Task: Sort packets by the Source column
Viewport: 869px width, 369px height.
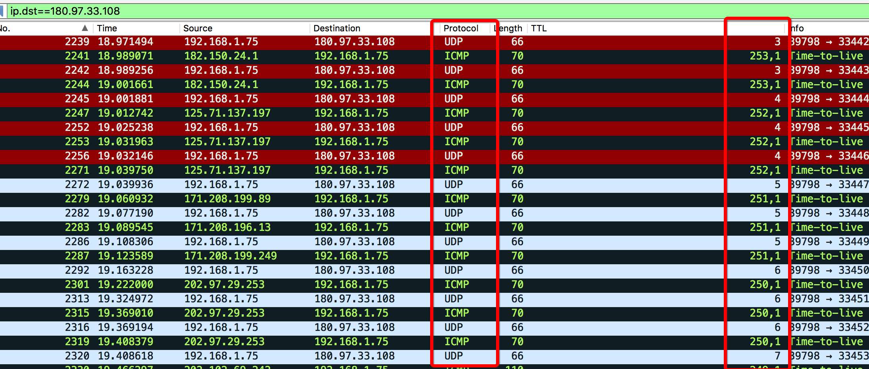Action: [x=198, y=28]
